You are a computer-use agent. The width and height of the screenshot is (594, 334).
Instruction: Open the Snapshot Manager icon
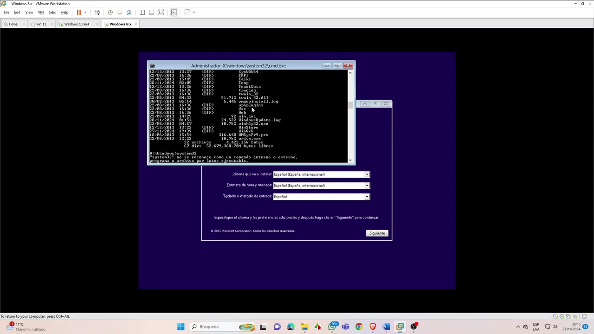pos(129,13)
